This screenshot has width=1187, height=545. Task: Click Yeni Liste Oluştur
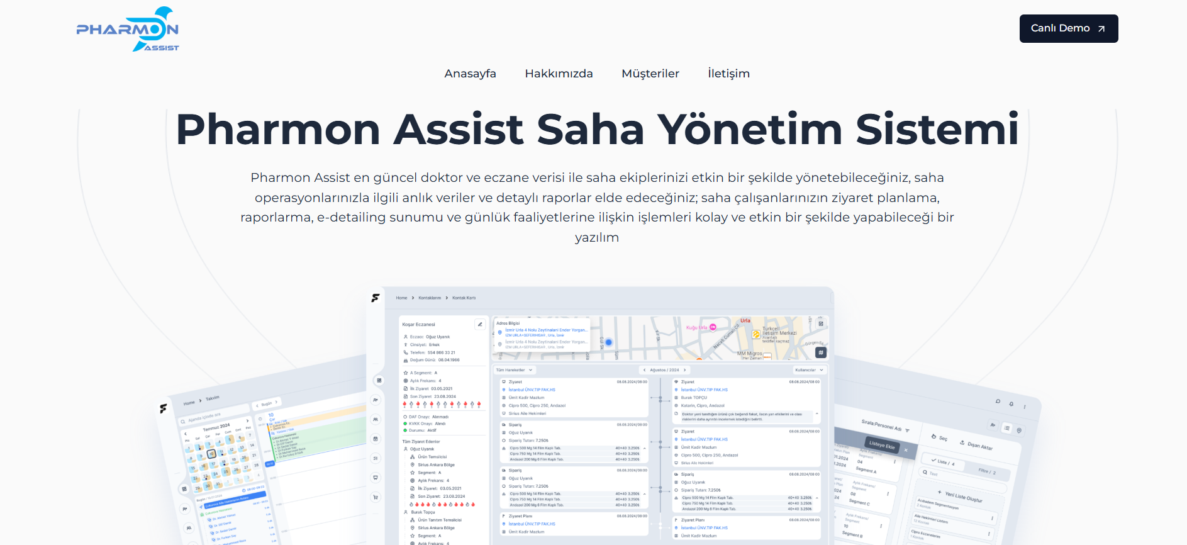tap(960, 497)
